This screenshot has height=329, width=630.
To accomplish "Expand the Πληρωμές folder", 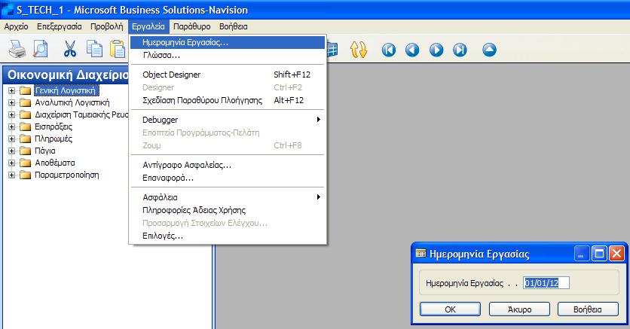I will pyautogui.click(x=11, y=139).
